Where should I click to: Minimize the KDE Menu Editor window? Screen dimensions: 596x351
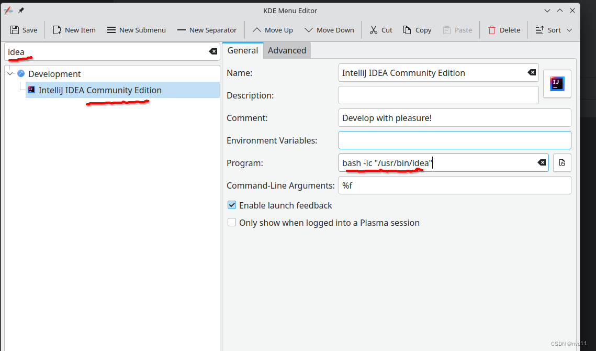[x=547, y=10]
